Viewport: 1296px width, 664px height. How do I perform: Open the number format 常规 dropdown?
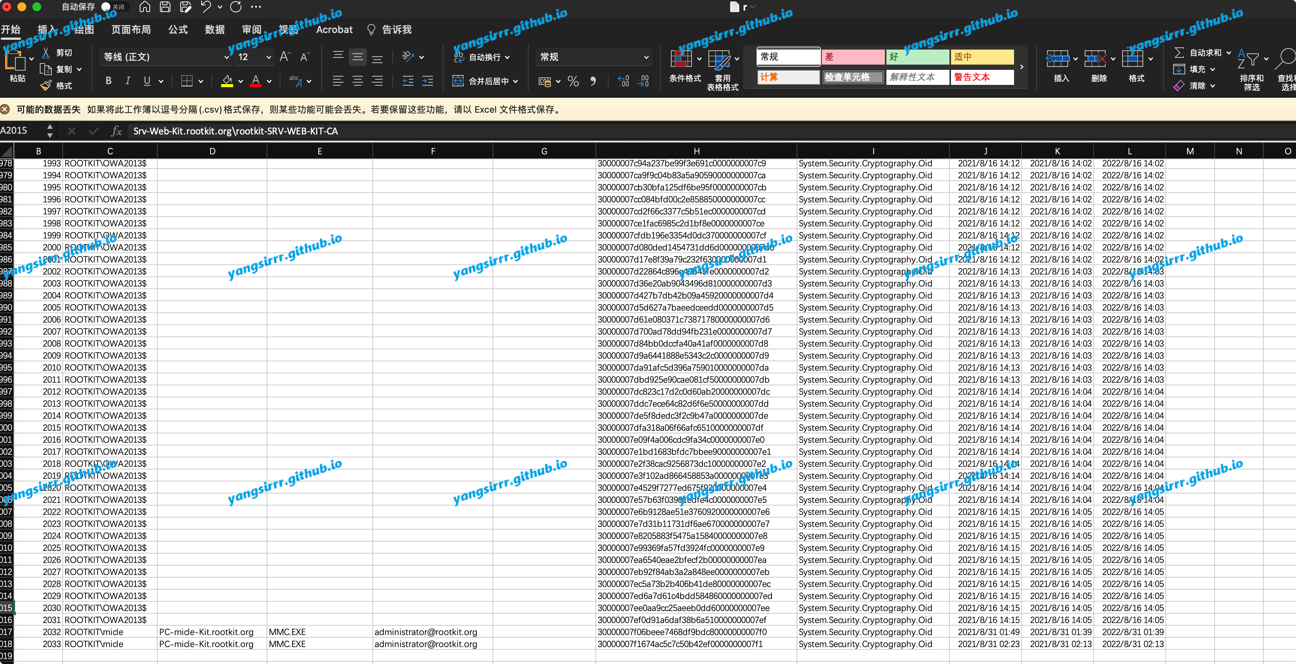(x=645, y=57)
